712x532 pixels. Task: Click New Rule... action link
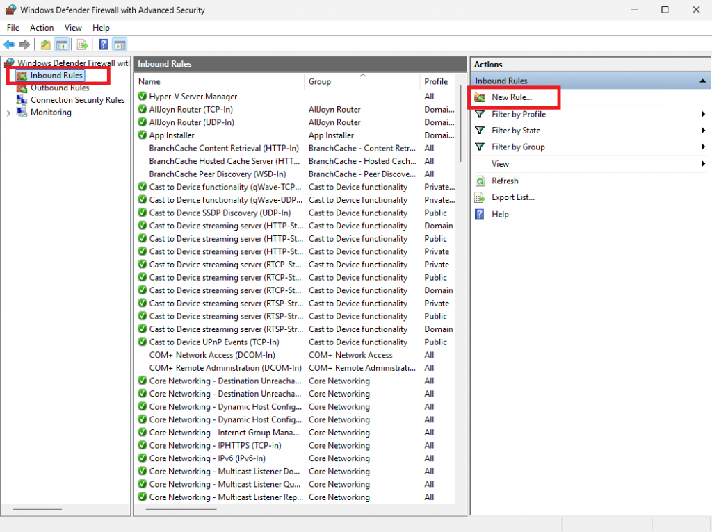[x=512, y=97]
